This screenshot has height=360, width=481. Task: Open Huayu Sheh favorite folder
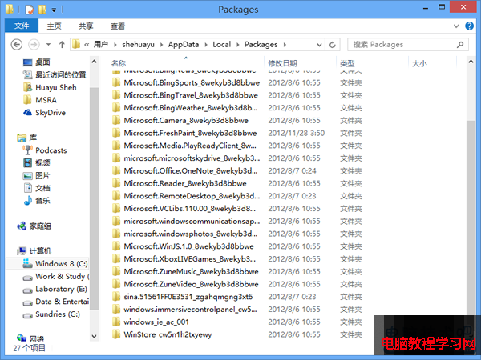pyautogui.click(x=50, y=87)
